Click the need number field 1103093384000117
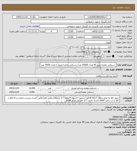137x151 pixels. tap(98, 17)
